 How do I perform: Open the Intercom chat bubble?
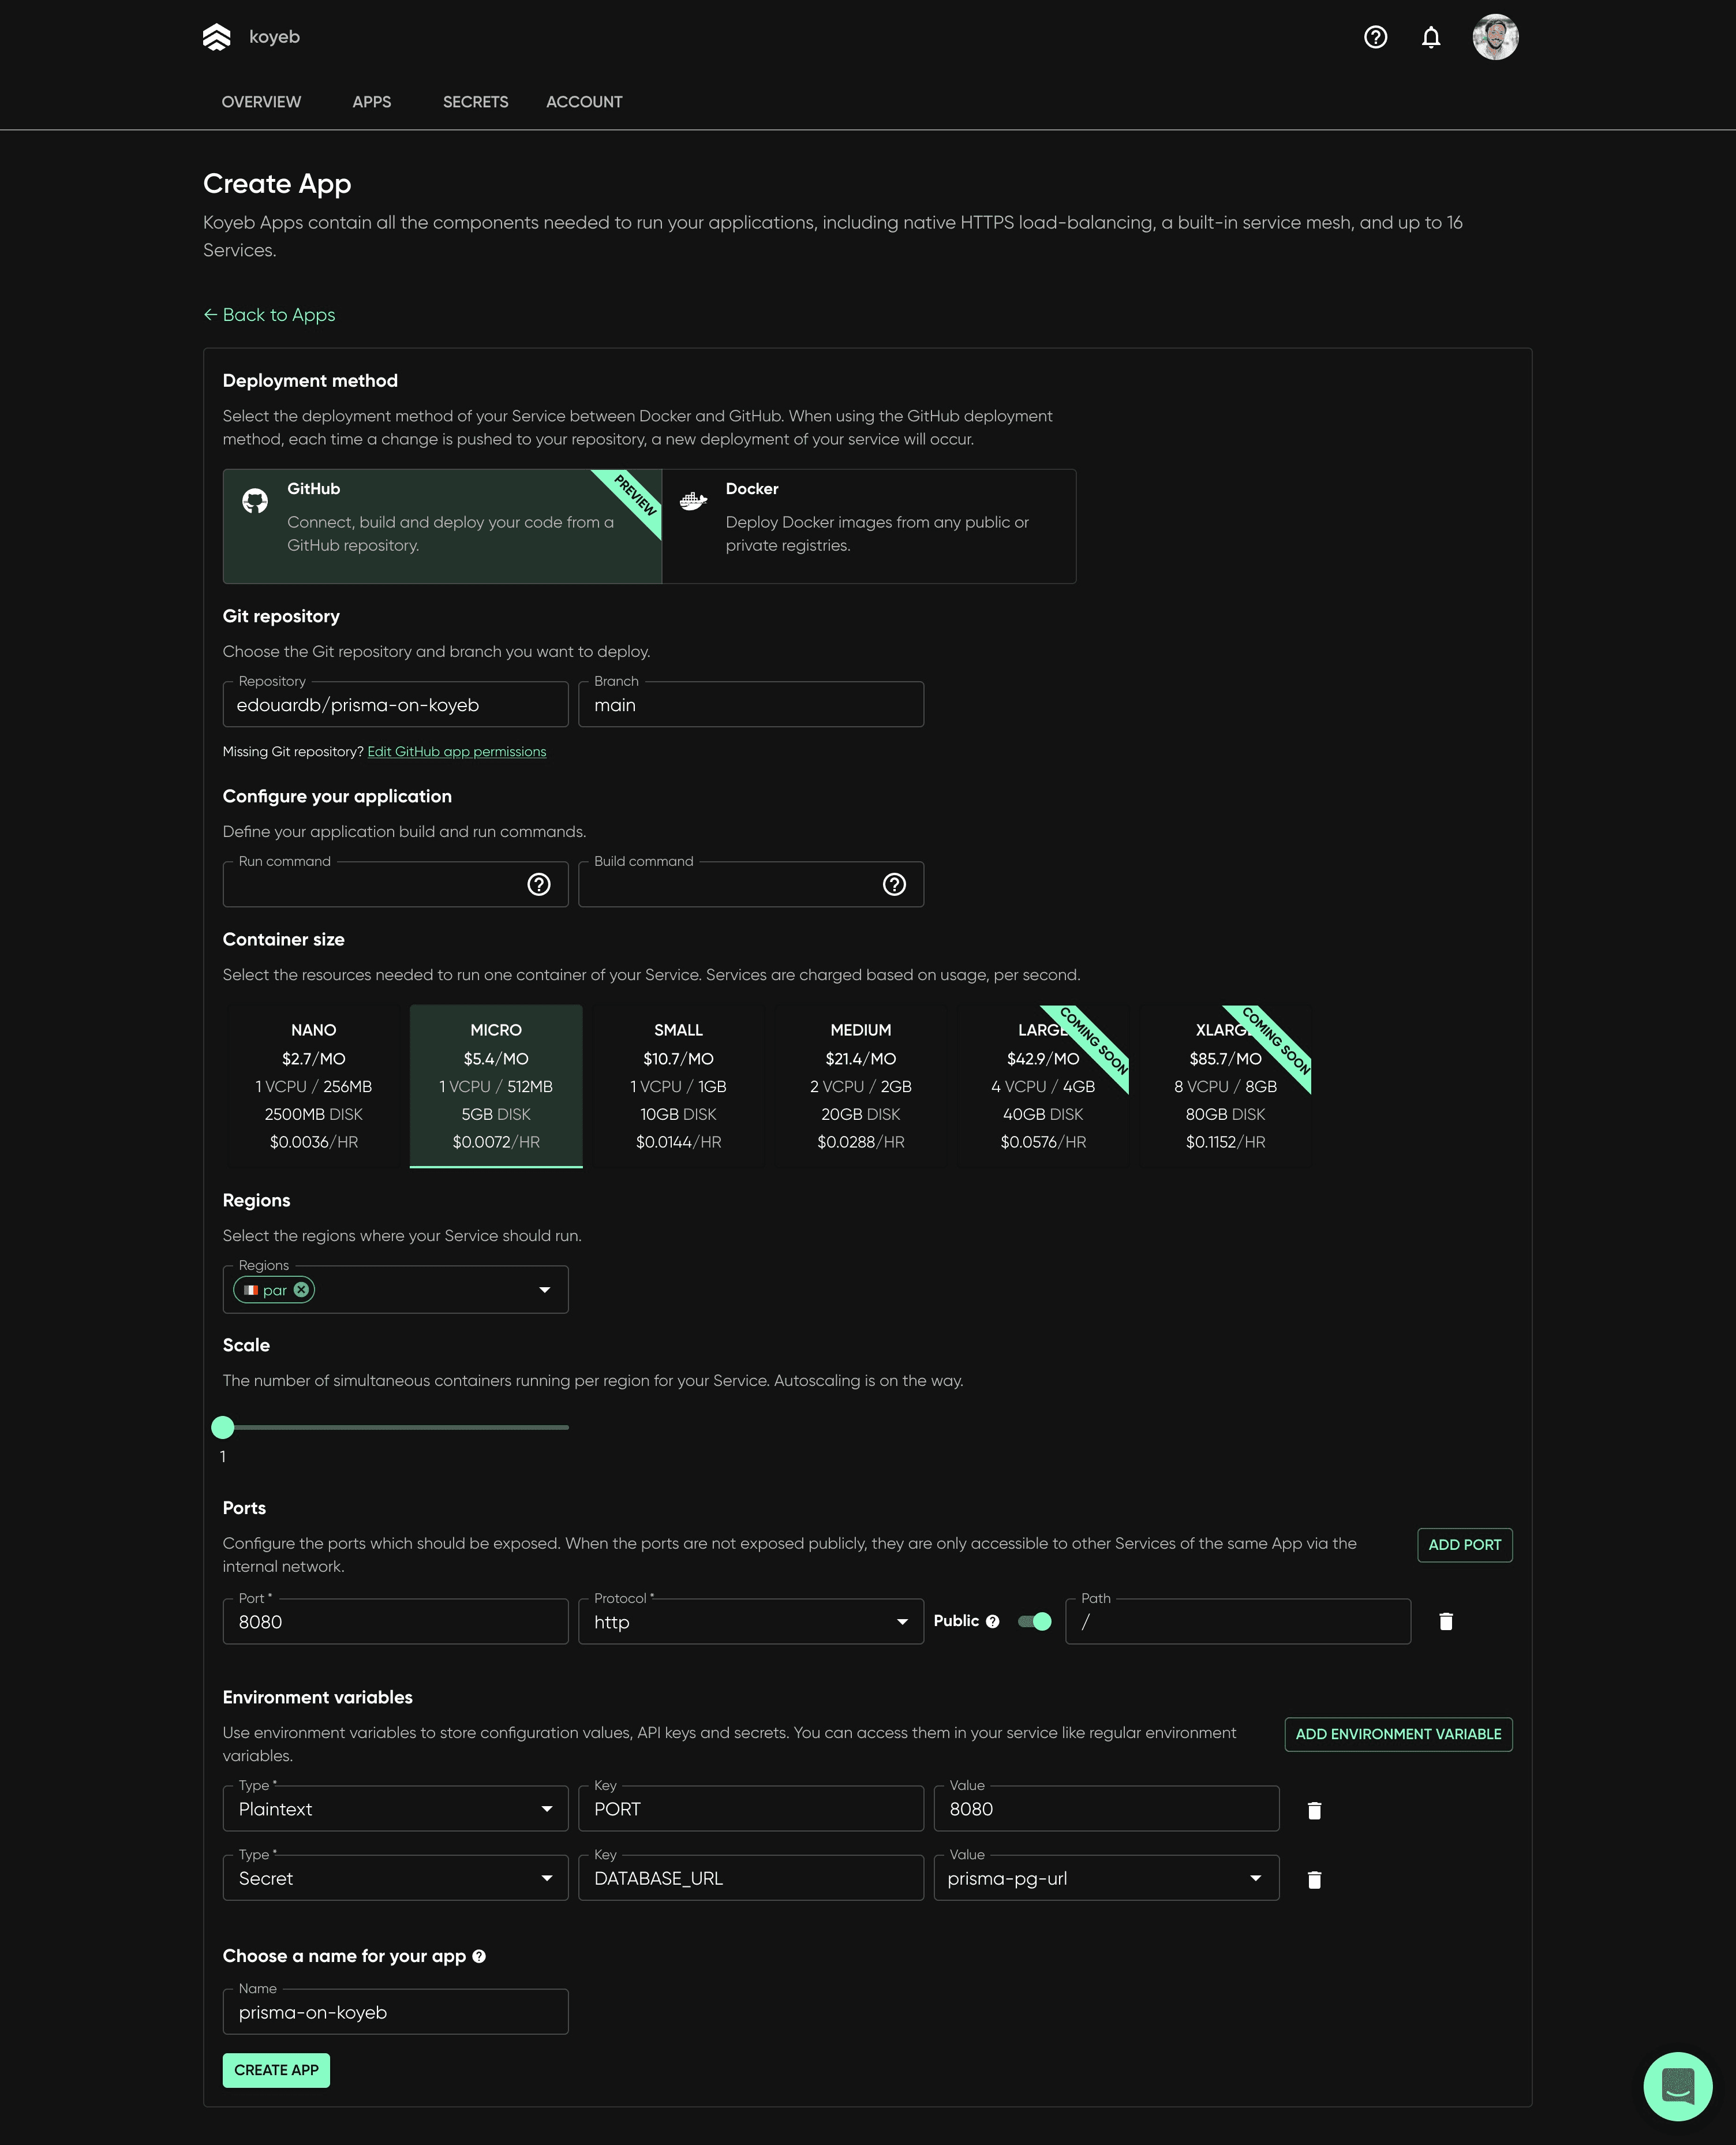(x=1679, y=2086)
